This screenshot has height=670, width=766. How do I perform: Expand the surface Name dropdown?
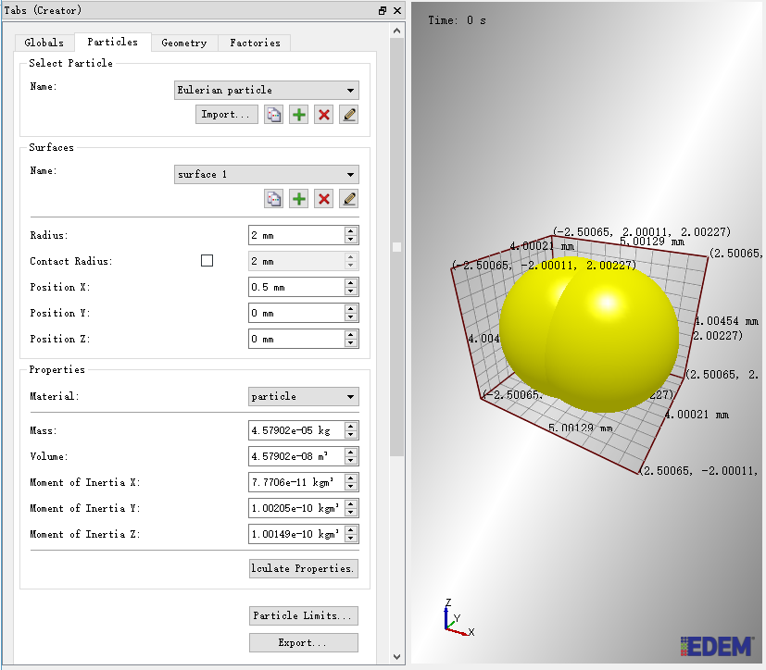point(266,174)
